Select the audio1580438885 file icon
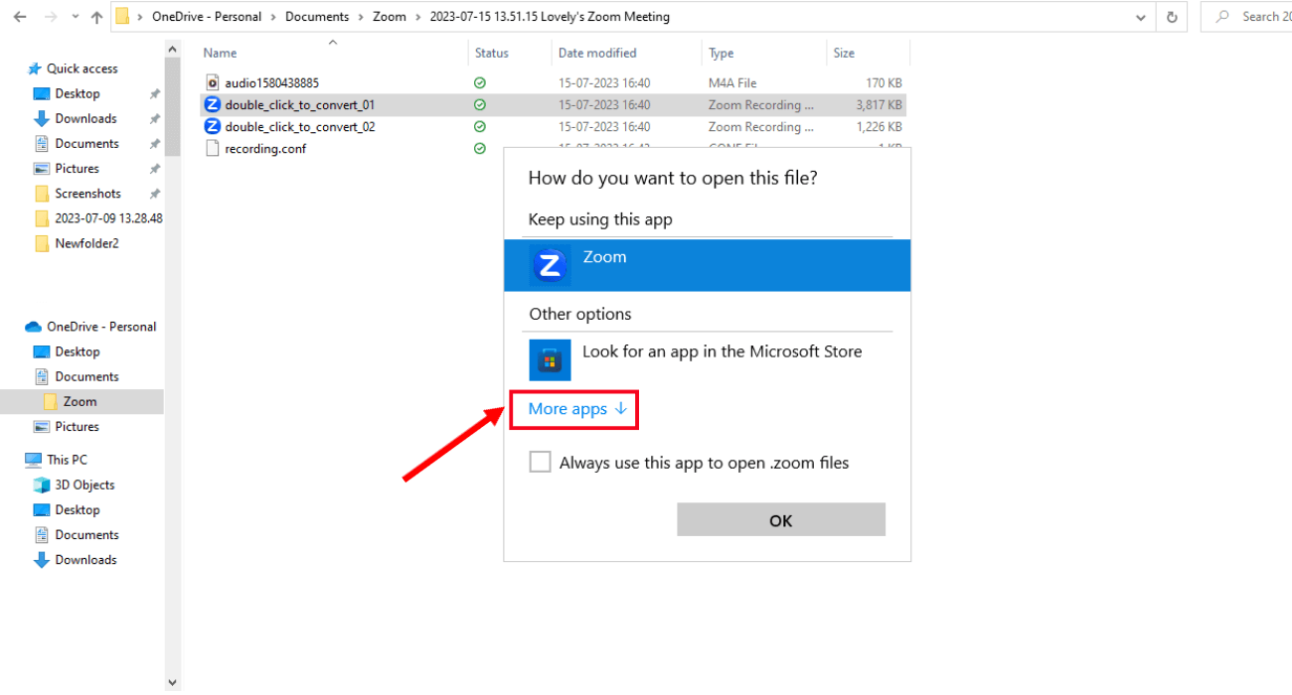The height and width of the screenshot is (695, 1292). (212, 82)
